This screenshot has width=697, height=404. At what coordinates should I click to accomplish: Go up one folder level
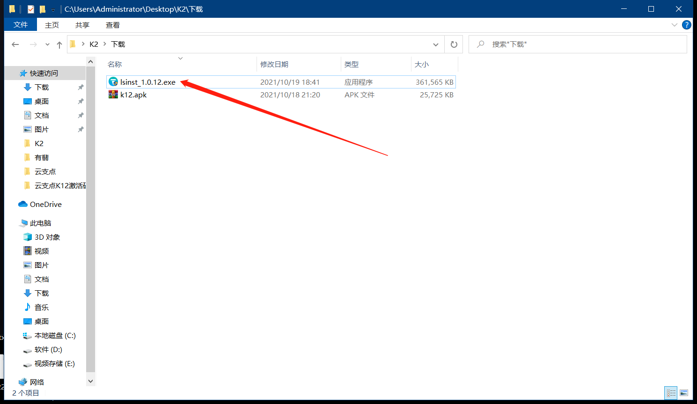coord(59,44)
